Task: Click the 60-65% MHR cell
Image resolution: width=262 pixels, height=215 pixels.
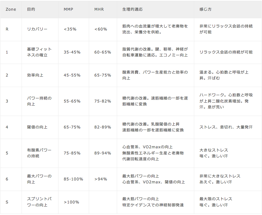Action: (103, 52)
